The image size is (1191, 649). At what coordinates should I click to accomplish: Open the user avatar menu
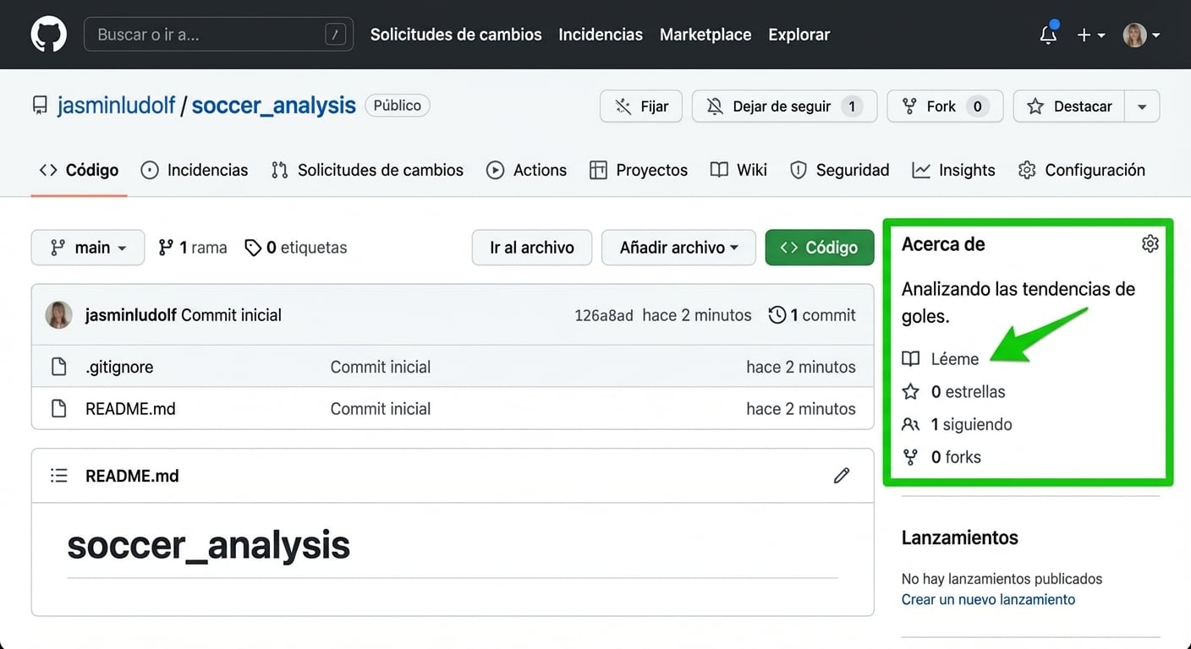(1141, 35)
